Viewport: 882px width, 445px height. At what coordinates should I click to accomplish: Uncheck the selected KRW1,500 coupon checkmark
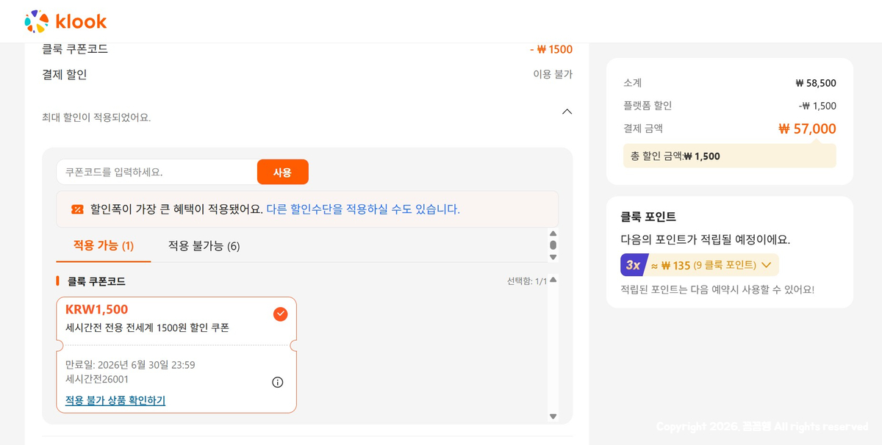(280, 314)
